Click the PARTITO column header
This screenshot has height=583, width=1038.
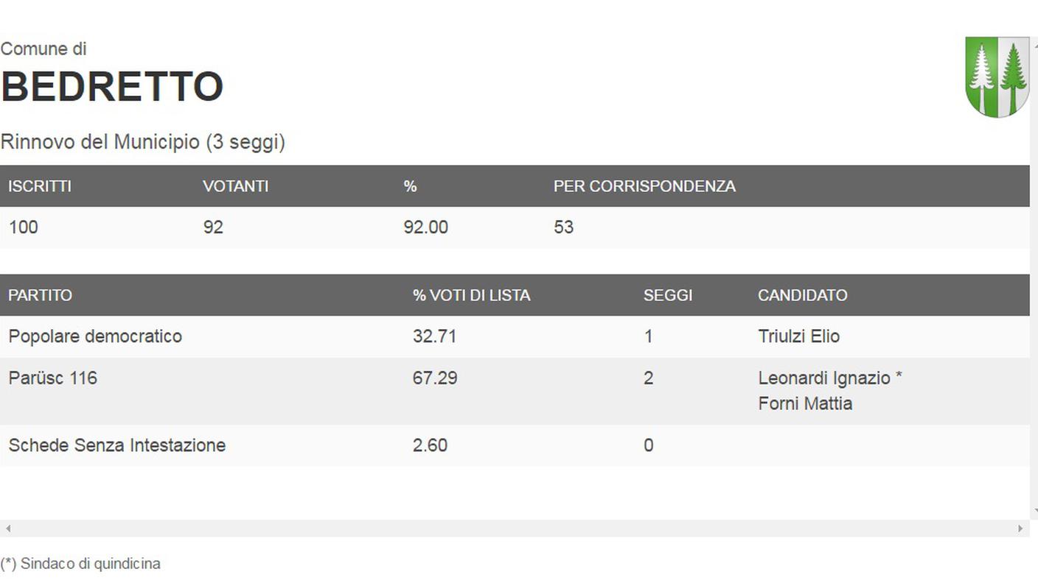tap(41, 295)
